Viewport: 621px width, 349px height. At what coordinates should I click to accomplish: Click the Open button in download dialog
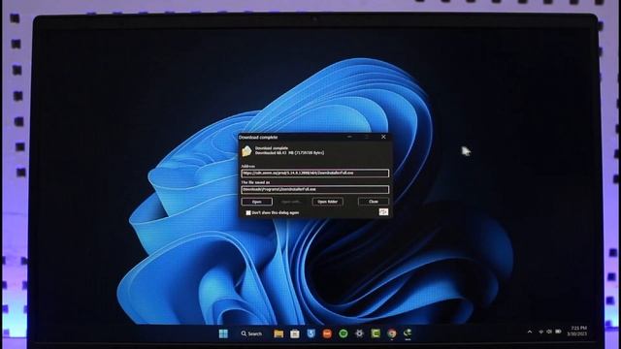click(256, 202)
